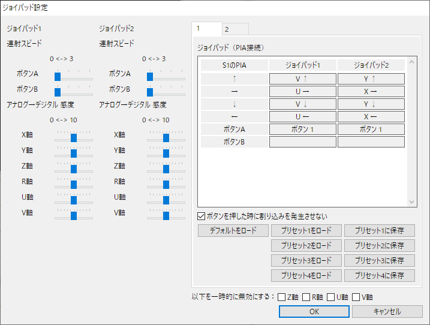Click the デフォルトをロード button
This screenshot has width=430, height=325.
233,231
